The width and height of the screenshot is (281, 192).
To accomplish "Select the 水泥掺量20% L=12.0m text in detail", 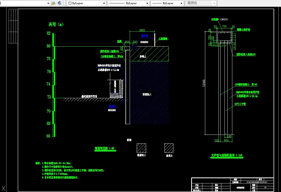I will point(247,96).
